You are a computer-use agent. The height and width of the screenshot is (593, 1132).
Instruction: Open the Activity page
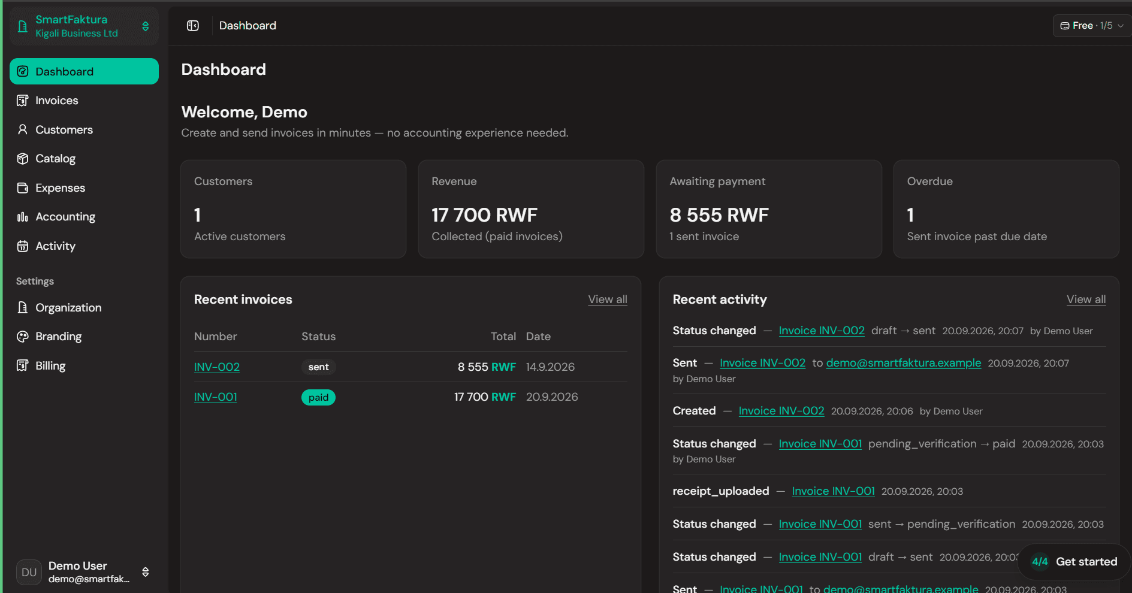tap(84, 246)
